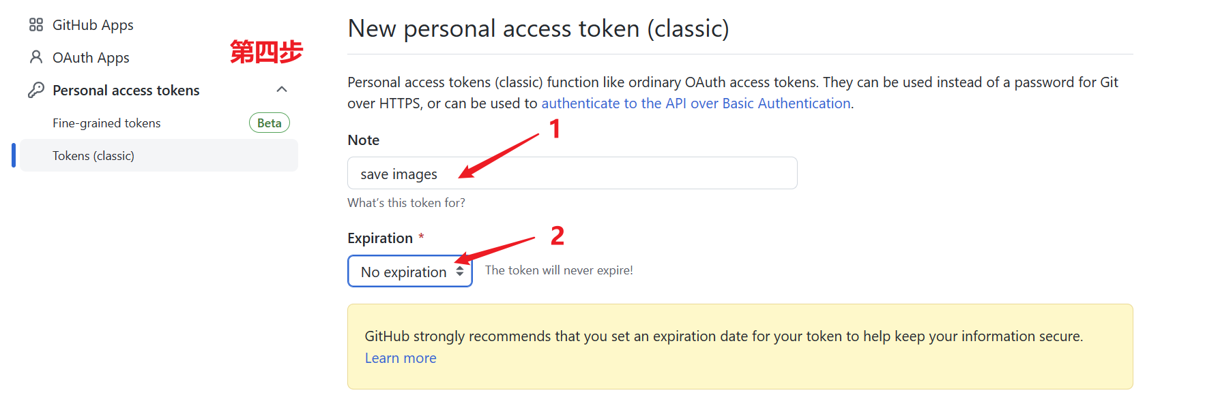Image resolution: width=1218 pixels, height=399 pixels.
Task: Open GitHub Apps settings page
Action: pyautogui.click(x=93, y=25)
